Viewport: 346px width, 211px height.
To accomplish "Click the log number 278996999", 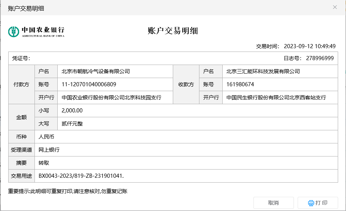I will click(x=320, y=58).
